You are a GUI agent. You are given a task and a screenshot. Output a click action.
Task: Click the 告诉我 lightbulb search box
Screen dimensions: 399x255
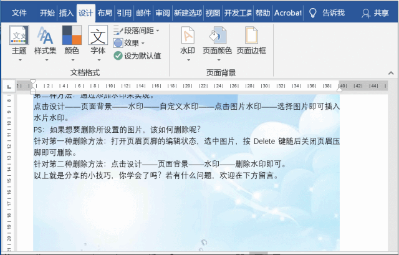pyautogui.click(x=327, y=12)
